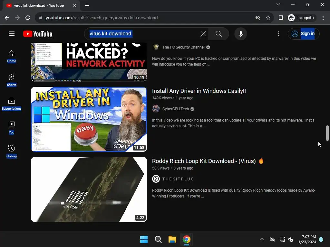
Task: Click the Roddy Ricch melody loops description
Action: 234,193
